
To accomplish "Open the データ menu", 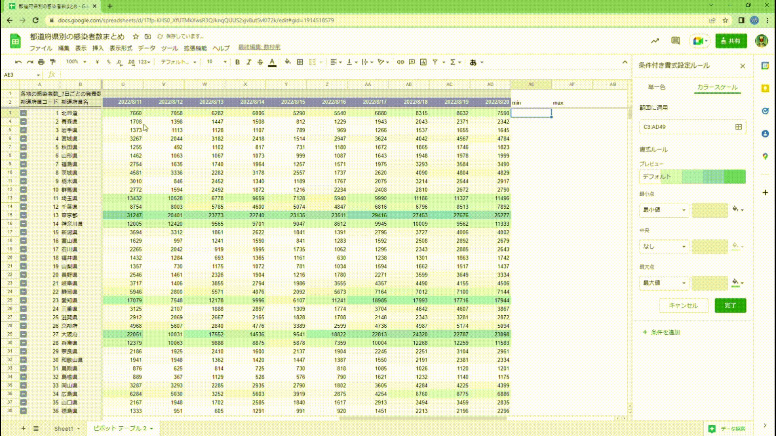I will pyautogui.click(x=146, y=48).
